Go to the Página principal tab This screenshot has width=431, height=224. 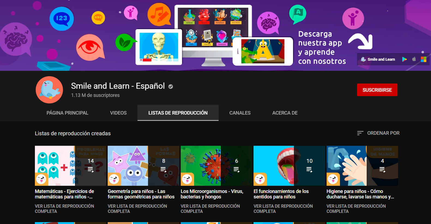coord(67,113)
